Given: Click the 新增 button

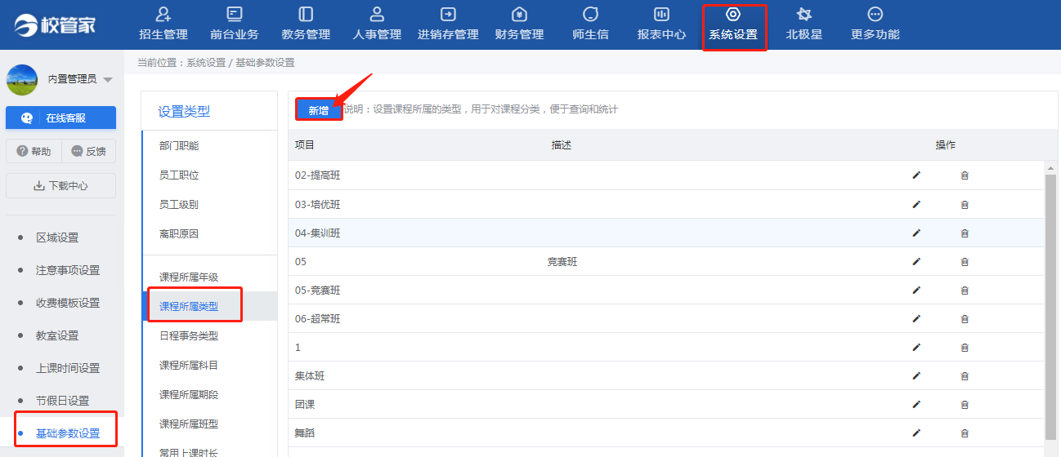Looking at the screenshot, I should [x=318, y=110].
